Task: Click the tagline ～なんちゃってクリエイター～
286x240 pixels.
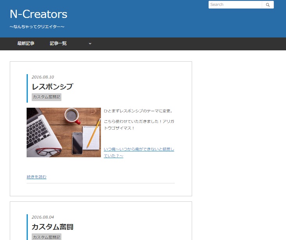Action: (37, 27)
